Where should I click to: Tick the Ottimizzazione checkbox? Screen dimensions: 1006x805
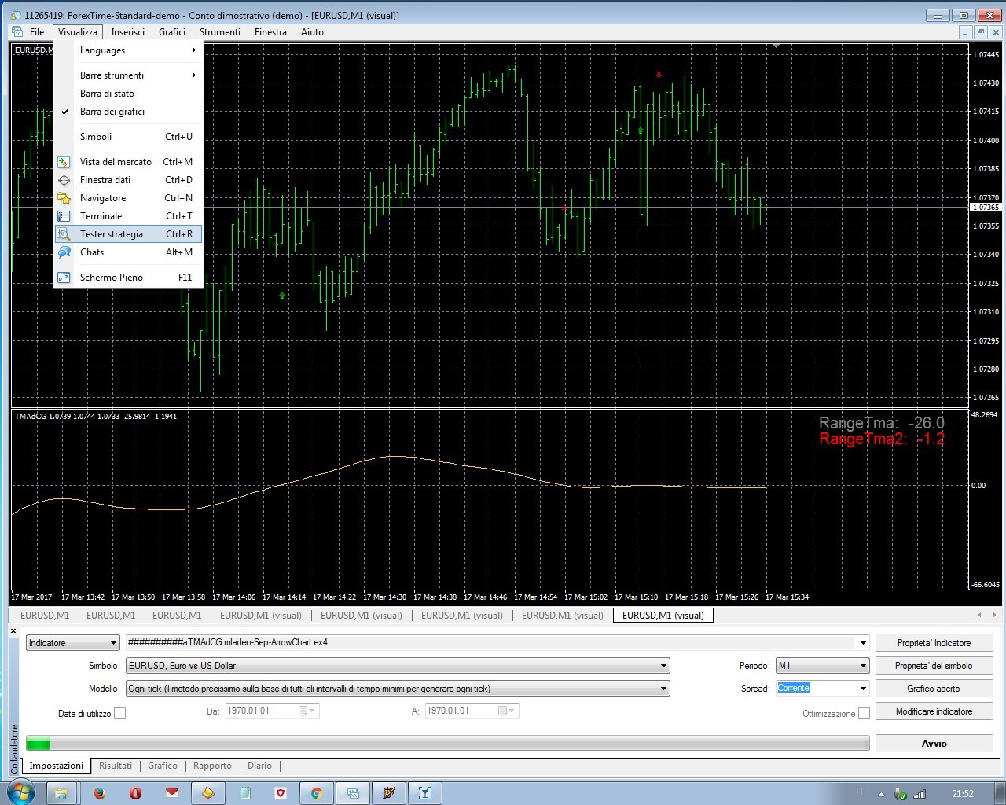pos(864,713)
